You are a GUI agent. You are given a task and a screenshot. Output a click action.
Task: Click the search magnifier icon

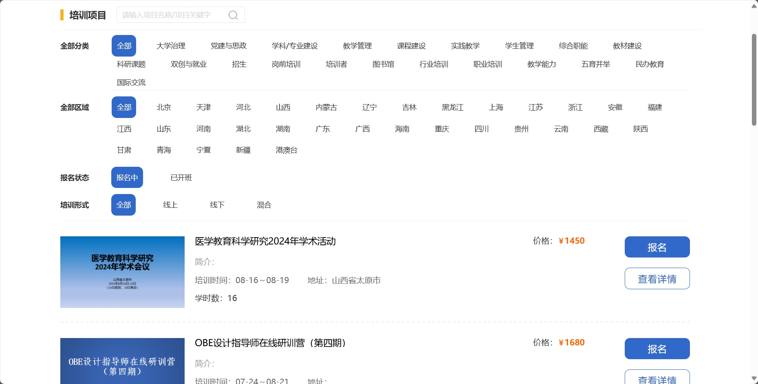point(233,15)
